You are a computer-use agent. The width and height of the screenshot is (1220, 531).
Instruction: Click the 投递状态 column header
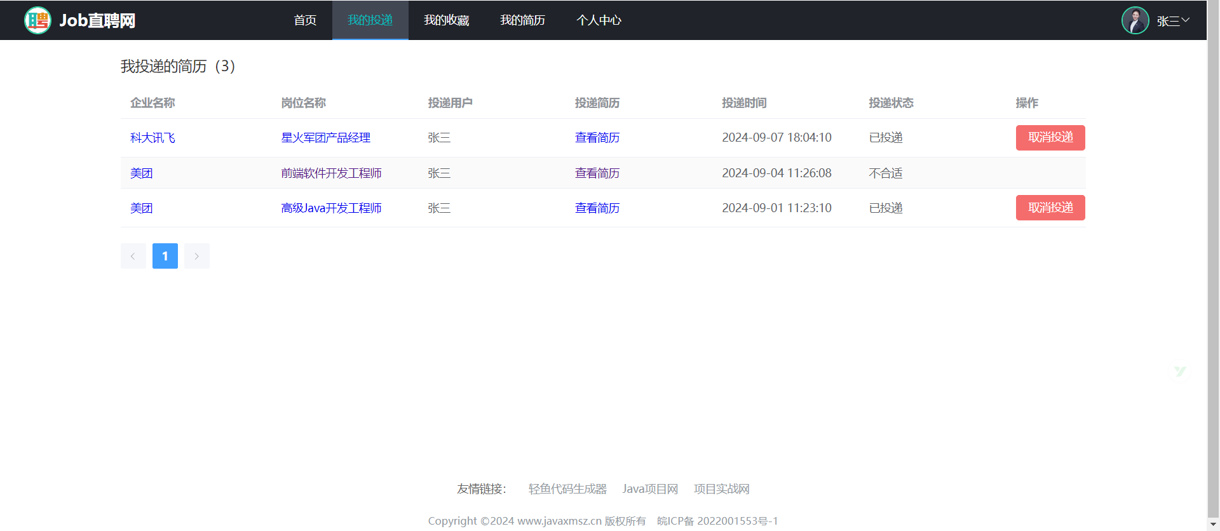pyautogui.click(x=891, y=103)
